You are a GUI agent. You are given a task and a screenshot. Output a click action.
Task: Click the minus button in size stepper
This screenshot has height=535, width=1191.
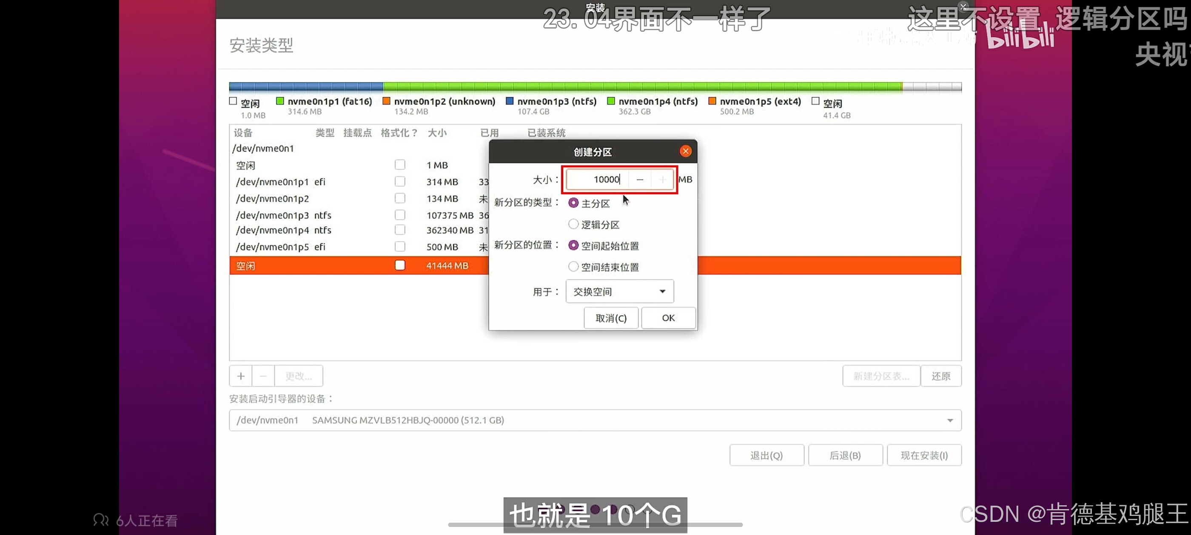point(640,180)
